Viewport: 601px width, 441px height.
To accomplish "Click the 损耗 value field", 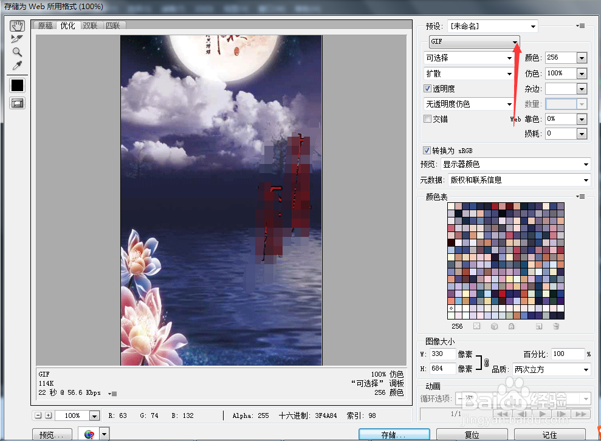I will (561, 134).
